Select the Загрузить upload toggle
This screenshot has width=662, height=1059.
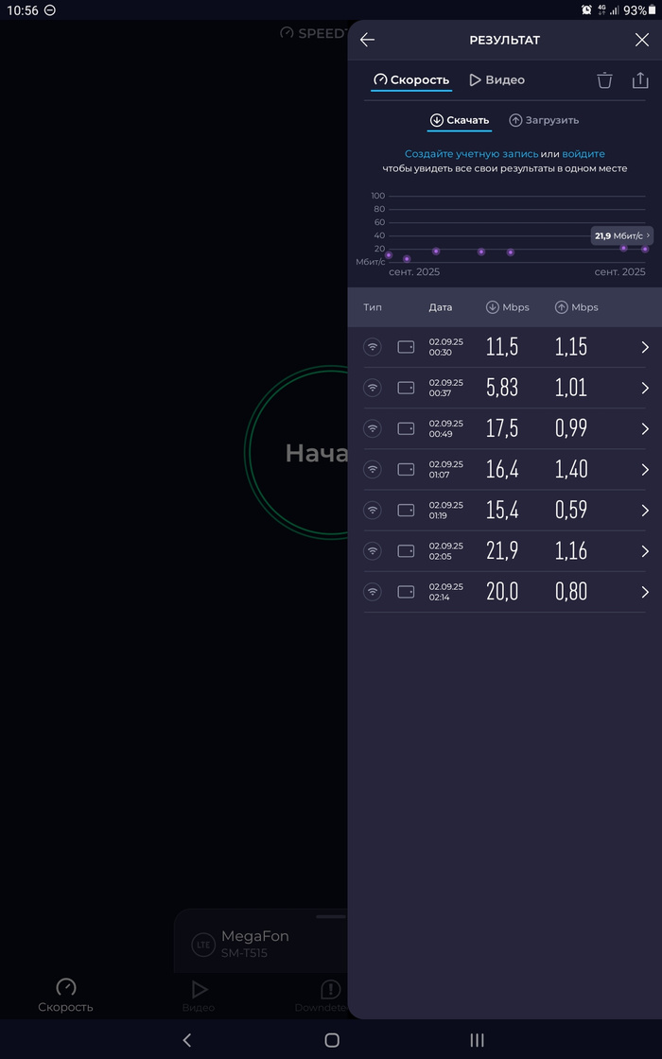[544, 120]
